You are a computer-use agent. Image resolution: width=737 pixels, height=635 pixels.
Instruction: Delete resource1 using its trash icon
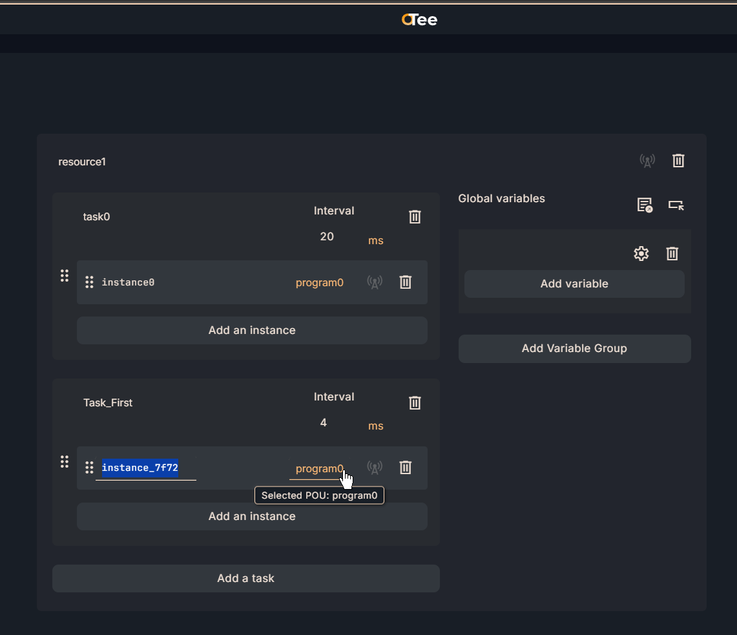point(678,161)
